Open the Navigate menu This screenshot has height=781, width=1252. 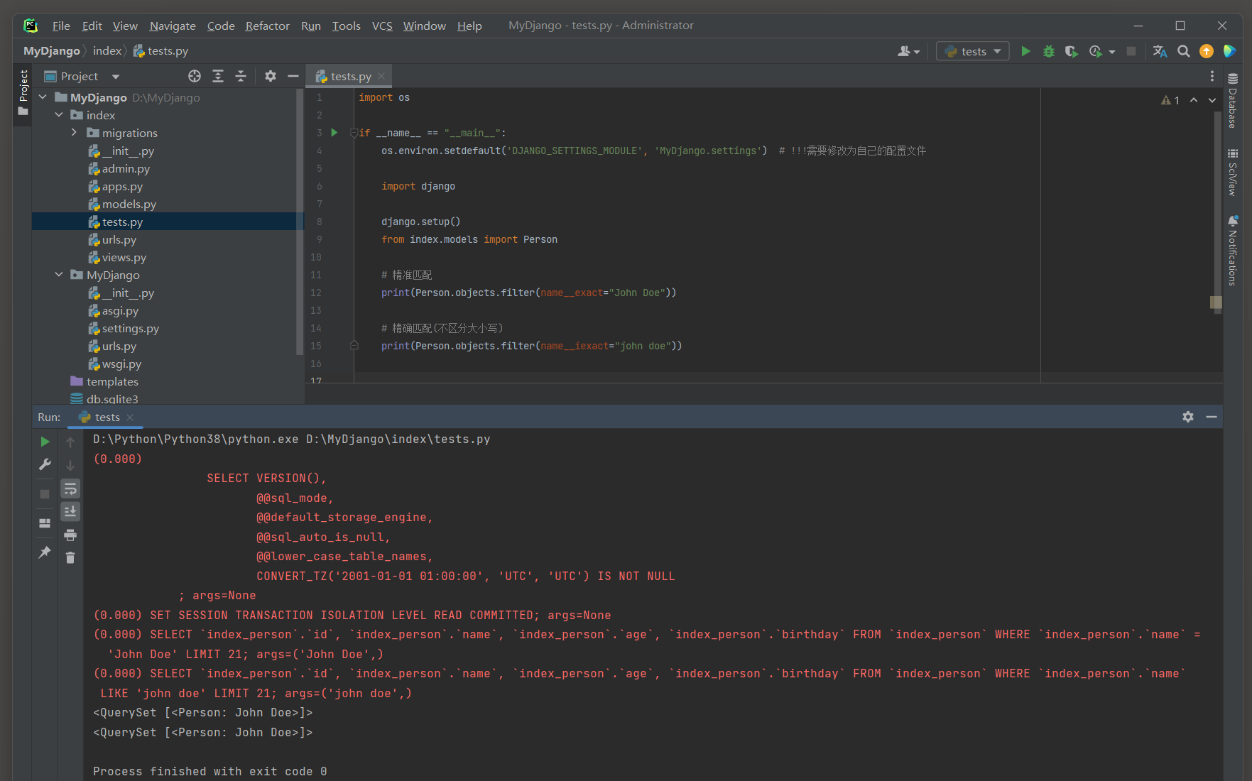coord(173,26)
